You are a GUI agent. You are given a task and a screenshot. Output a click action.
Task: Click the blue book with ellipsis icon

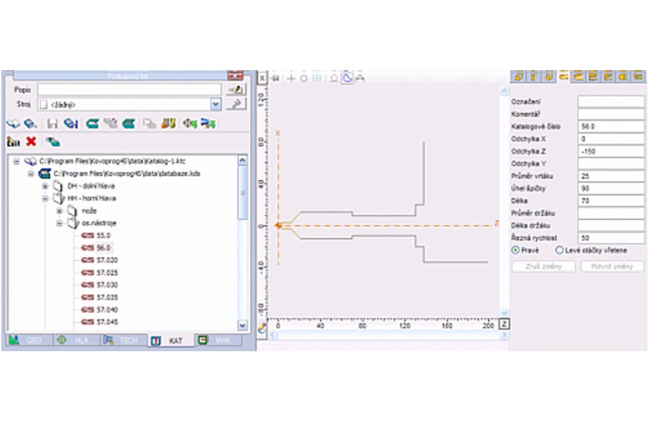coord(31,123)
